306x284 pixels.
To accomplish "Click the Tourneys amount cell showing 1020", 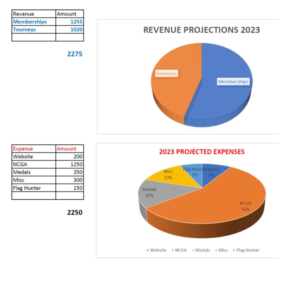I will [x=70, y=30].
